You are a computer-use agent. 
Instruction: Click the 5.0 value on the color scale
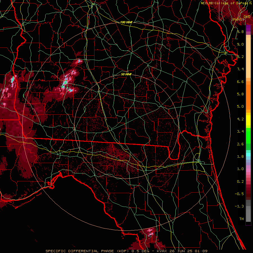coord(240,107)
